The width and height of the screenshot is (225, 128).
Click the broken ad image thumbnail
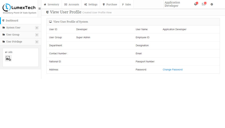(x=8, y=58)
